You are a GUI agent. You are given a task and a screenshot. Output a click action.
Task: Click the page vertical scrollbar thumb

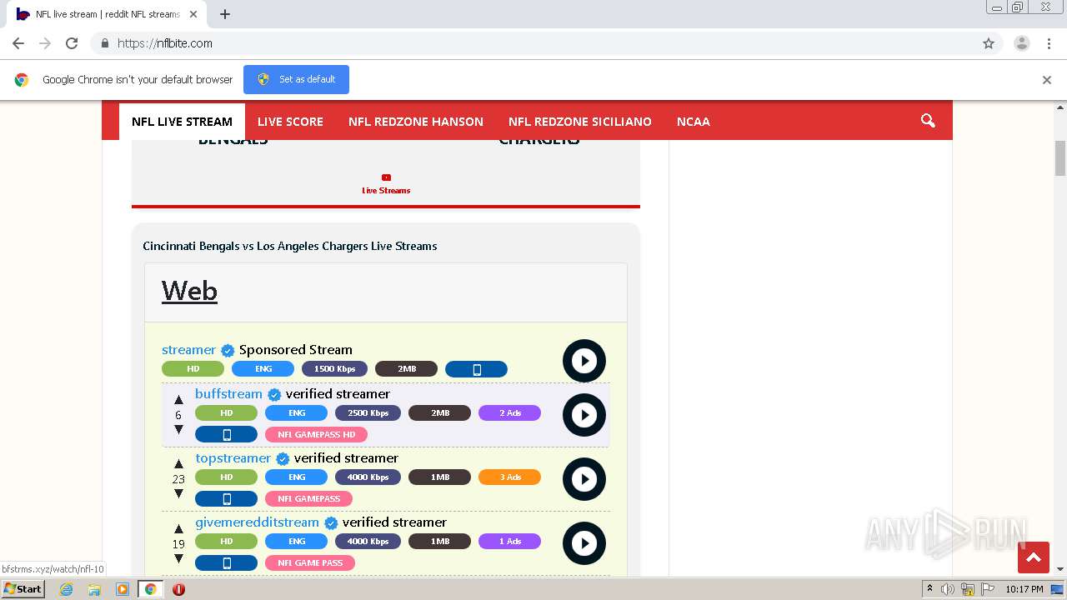pyautogui.click(x=1060, y=158)
